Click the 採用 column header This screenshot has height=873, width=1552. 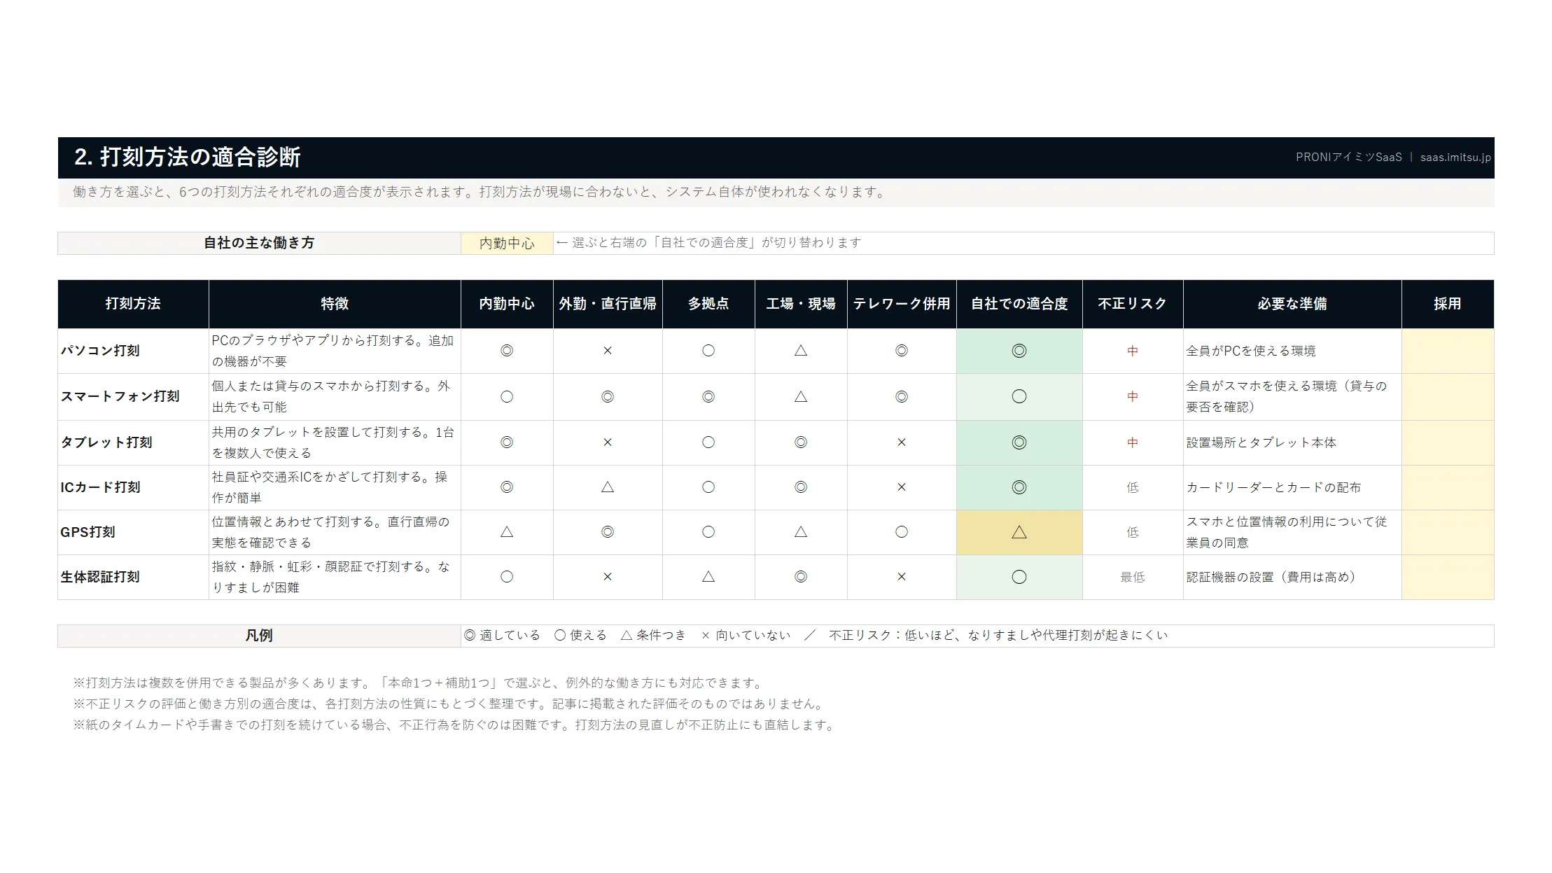tap(1448, 304)
